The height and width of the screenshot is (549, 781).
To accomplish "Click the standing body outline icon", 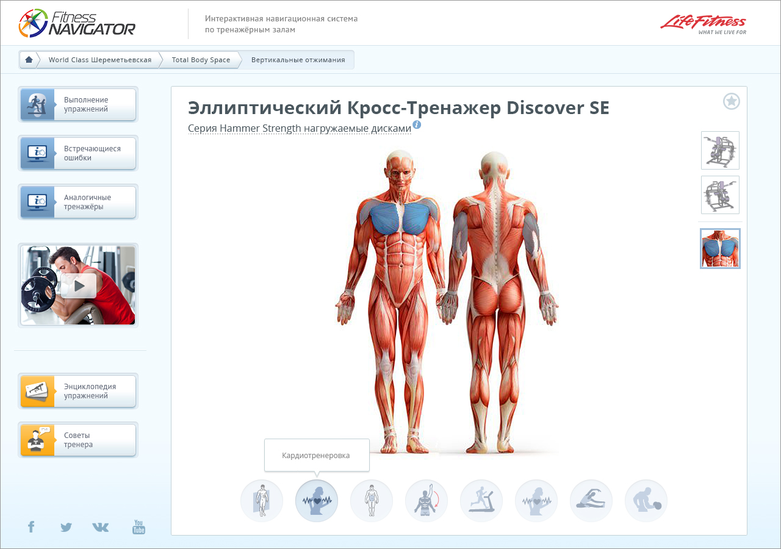I will coord(372,501).
